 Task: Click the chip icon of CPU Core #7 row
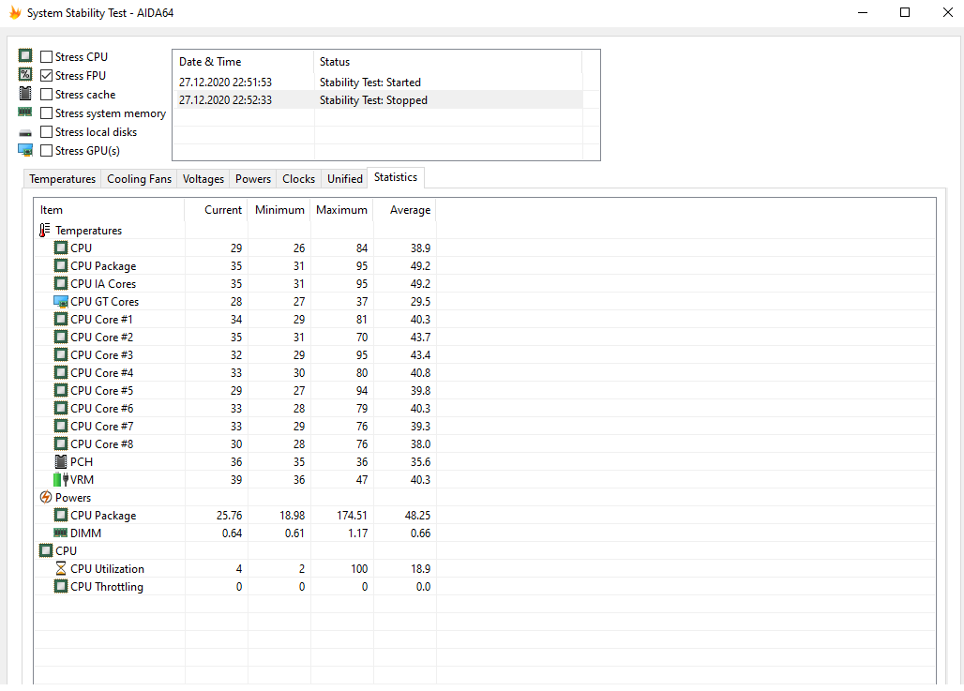(61, 426)
